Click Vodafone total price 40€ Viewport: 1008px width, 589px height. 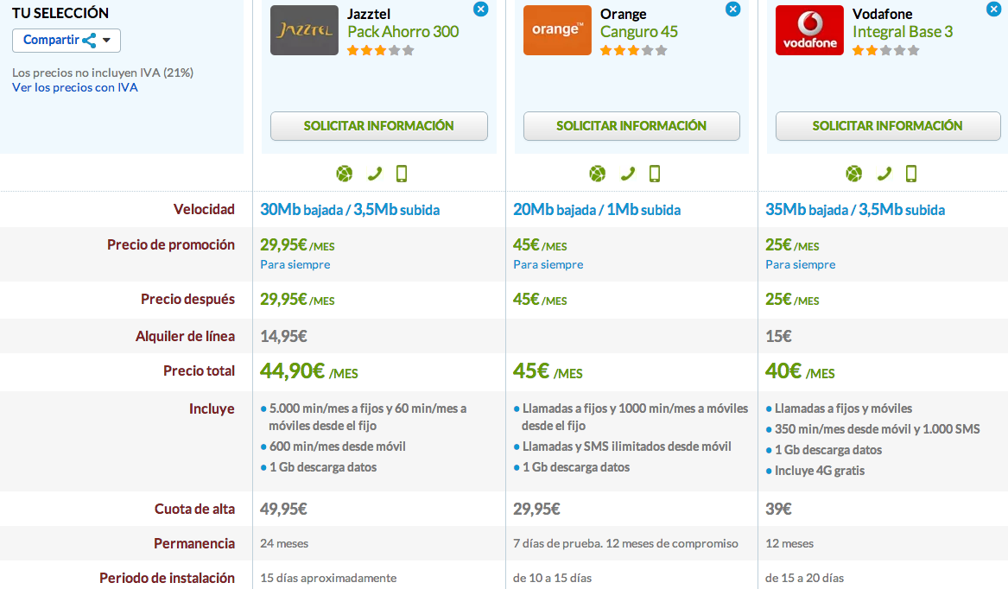783,371
